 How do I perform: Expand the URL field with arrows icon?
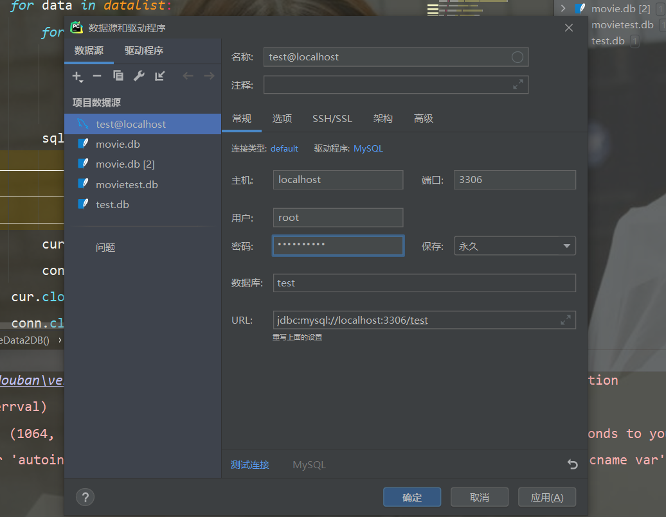(x=565, y=320)
